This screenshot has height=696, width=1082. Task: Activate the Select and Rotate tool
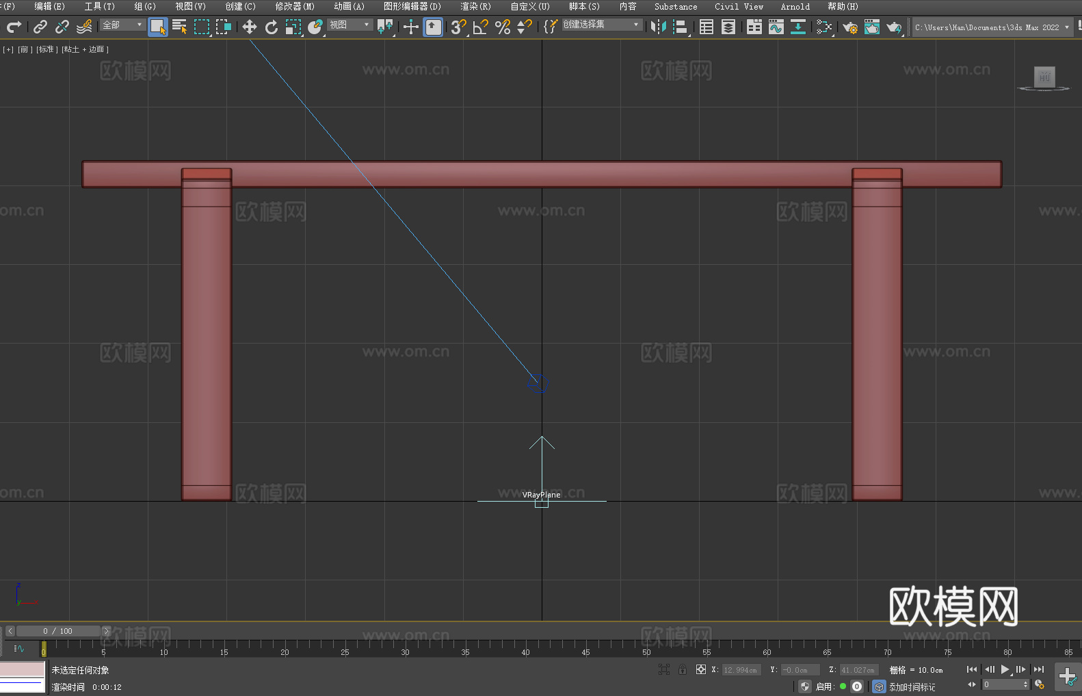coord(272,27)
